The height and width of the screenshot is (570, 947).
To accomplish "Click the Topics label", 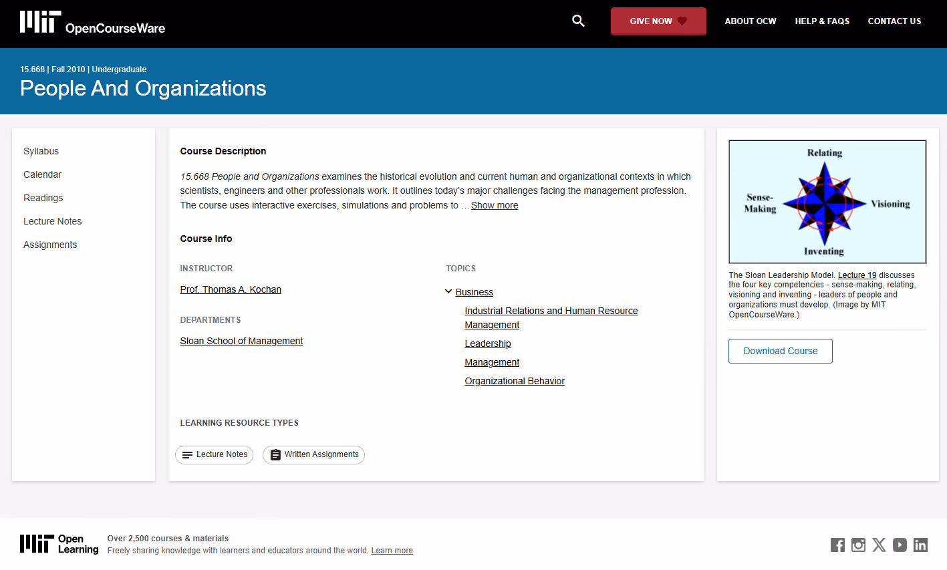I will pos(461,269).
